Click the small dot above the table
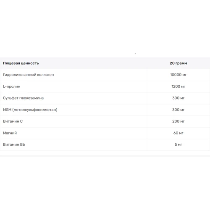Viewport: 210px width, 210px height. (x=135, y=54)
